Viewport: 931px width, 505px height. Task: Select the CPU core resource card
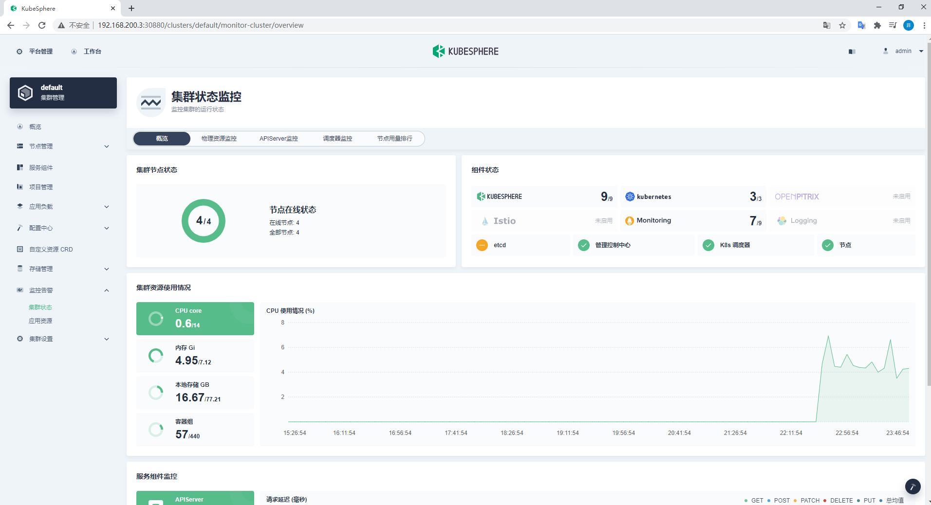195,319
